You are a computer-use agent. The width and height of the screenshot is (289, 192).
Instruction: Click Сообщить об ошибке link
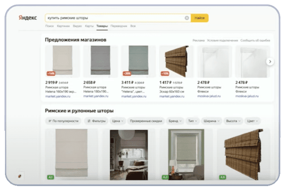255,41
